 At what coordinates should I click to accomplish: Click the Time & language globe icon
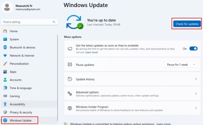(5, 88)
